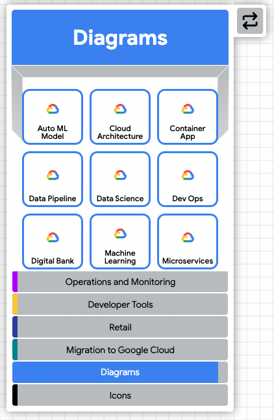This screenshot has width=274, height=420.
Task: Pick the Dev Ops diagram tile
Action: coord(188,179)
